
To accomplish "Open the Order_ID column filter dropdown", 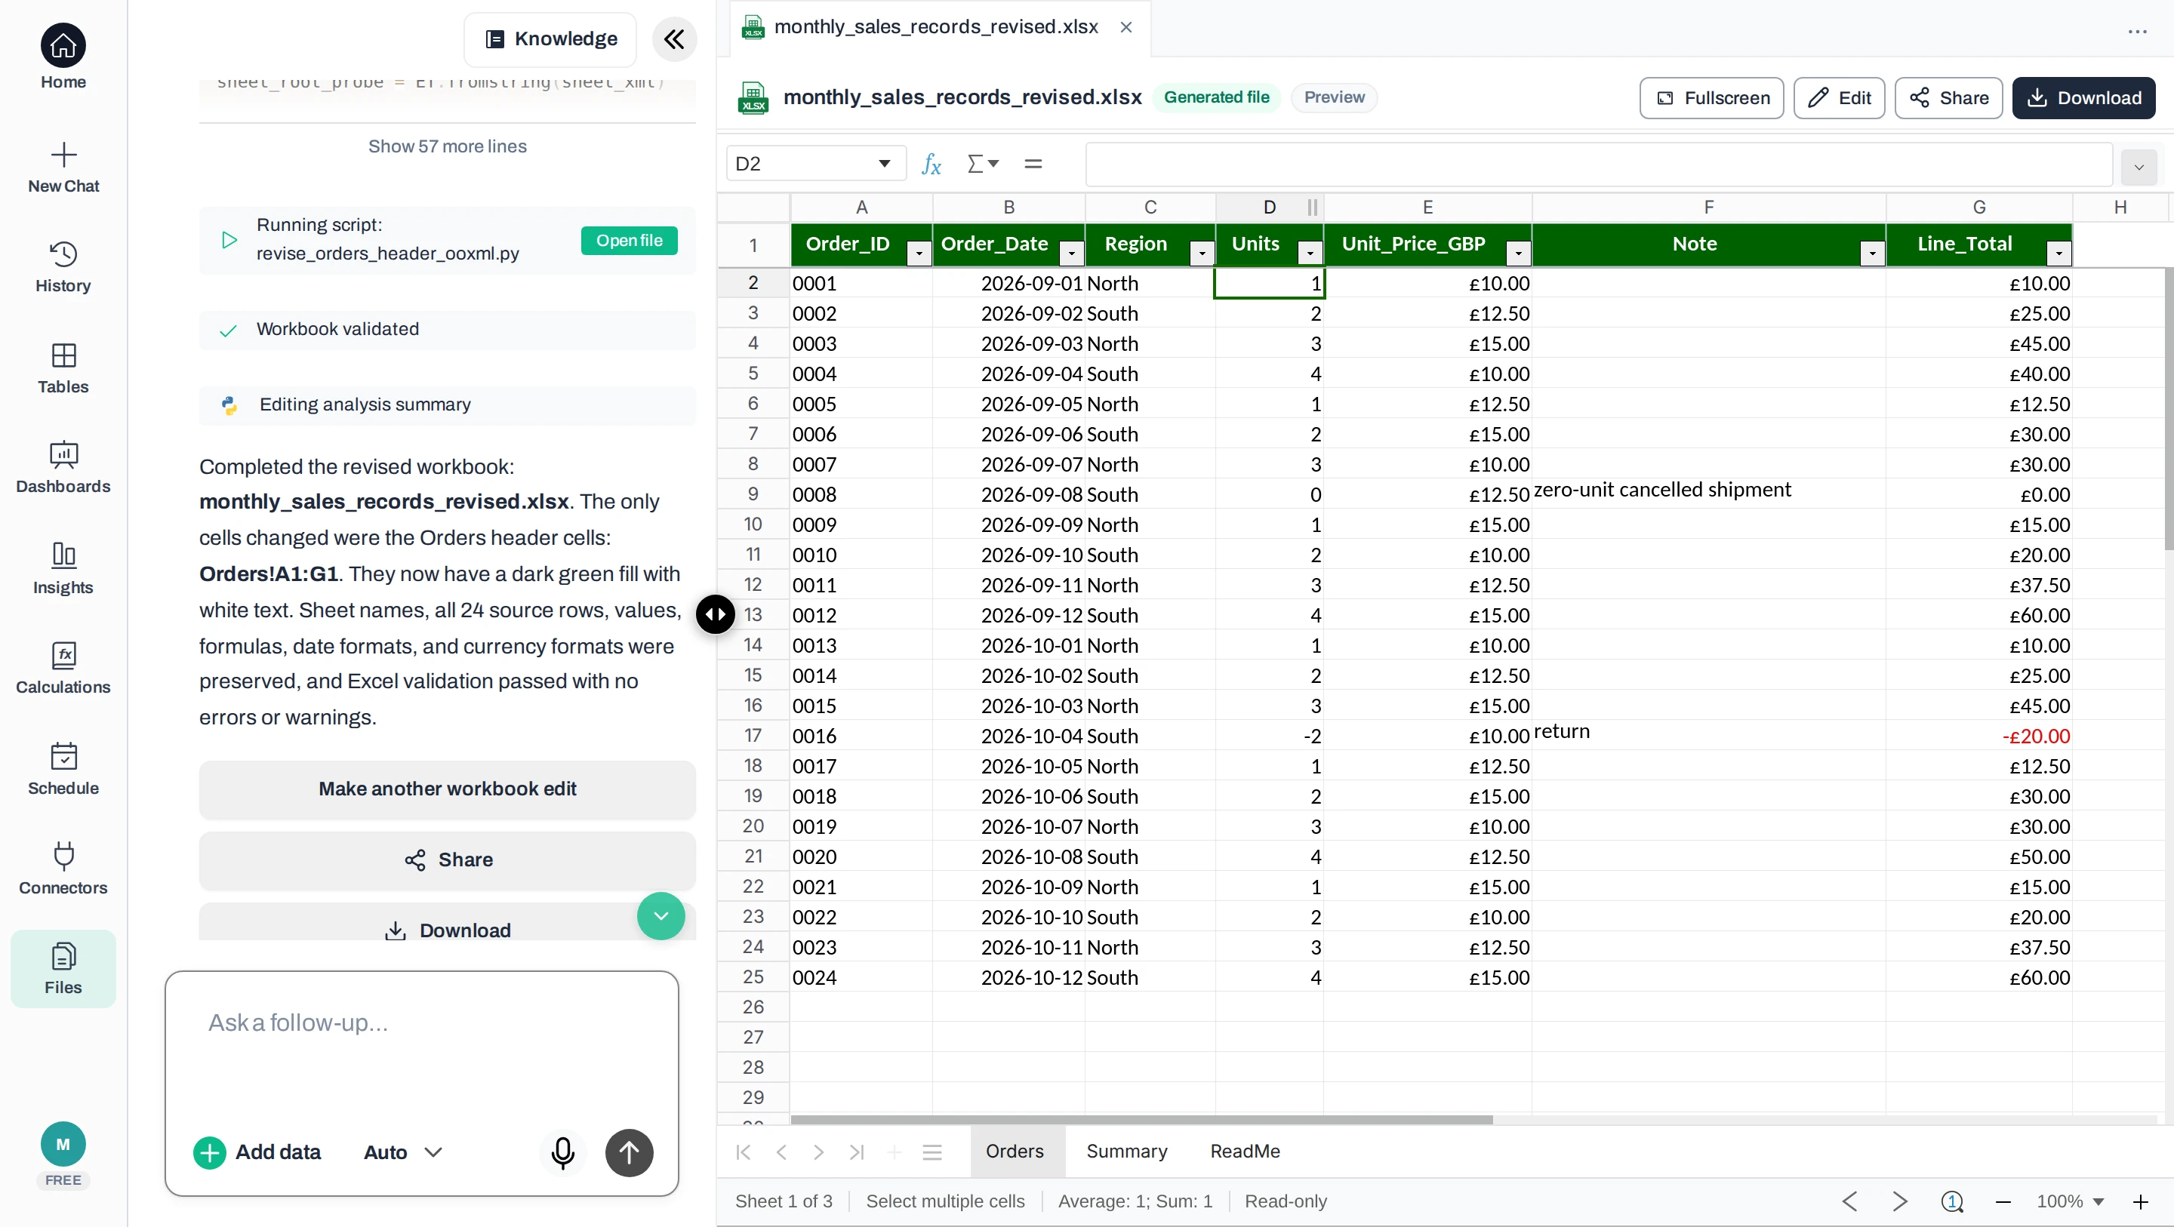I will point(918,252).
